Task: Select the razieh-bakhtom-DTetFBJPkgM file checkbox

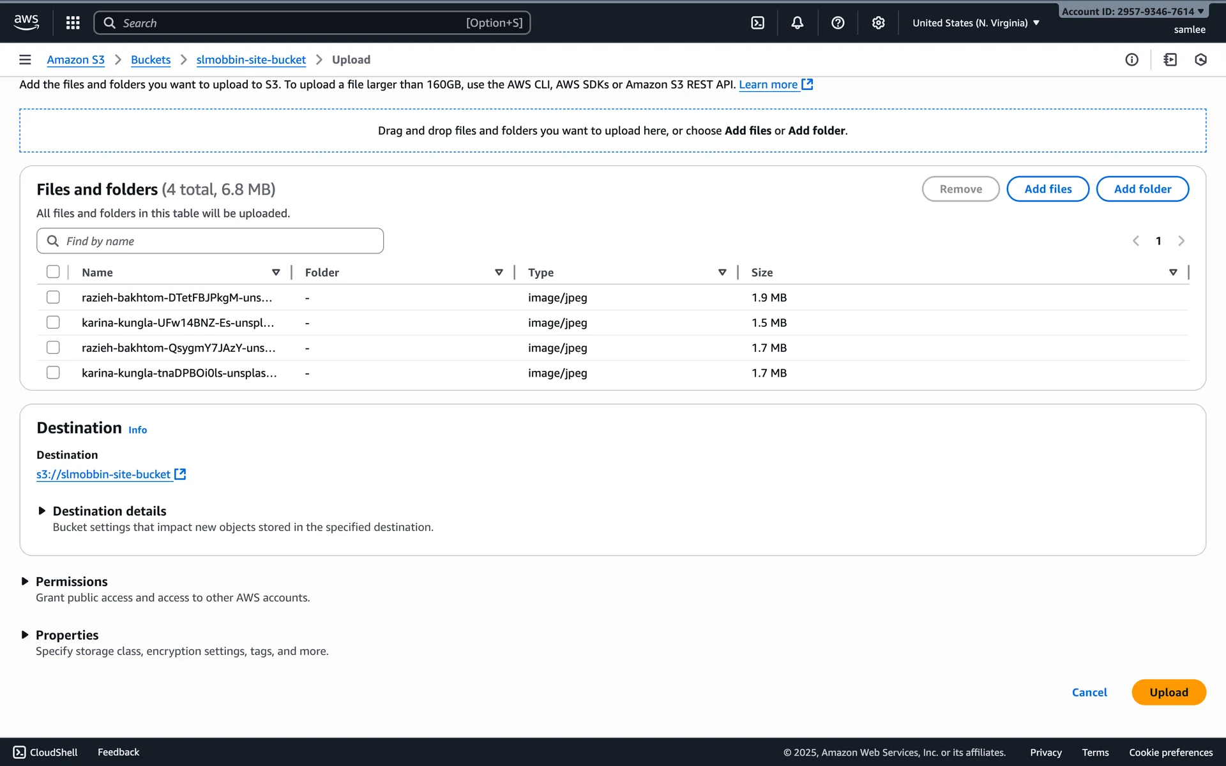Action: click(x=53, y=297)
